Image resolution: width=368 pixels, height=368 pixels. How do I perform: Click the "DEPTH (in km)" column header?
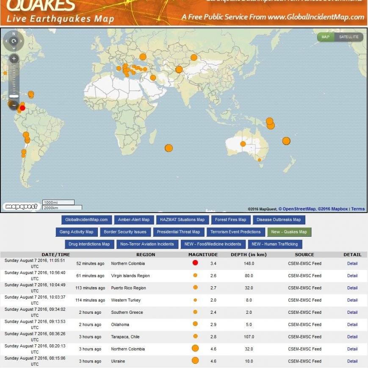tap(249, 255)
